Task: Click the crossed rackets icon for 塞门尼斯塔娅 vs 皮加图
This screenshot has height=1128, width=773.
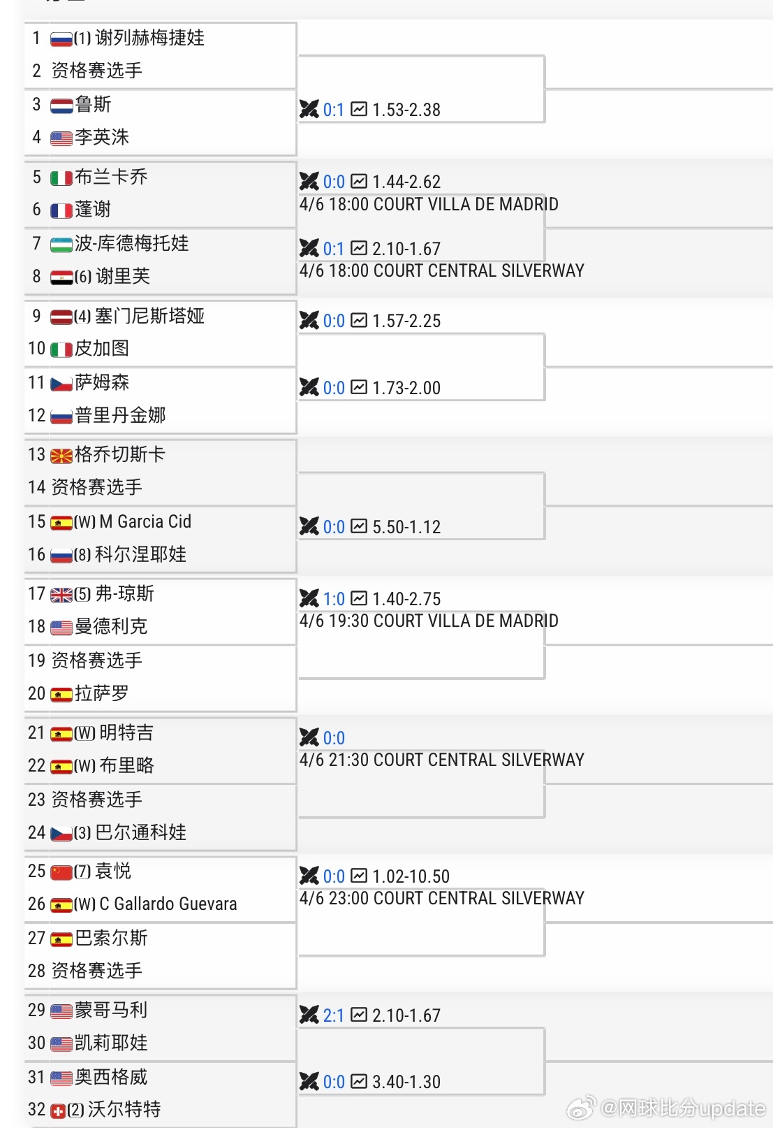Action: pyautogui.click(x=310, y=321)
